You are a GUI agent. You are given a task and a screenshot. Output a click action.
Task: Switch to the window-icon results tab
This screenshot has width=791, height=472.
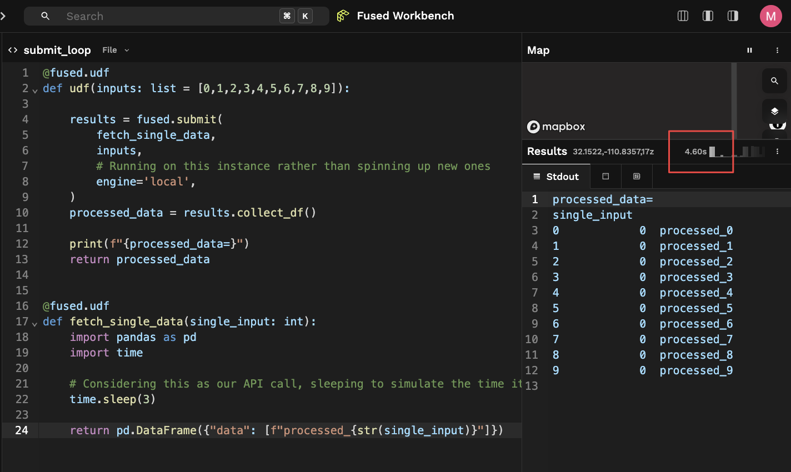[605, 177]
